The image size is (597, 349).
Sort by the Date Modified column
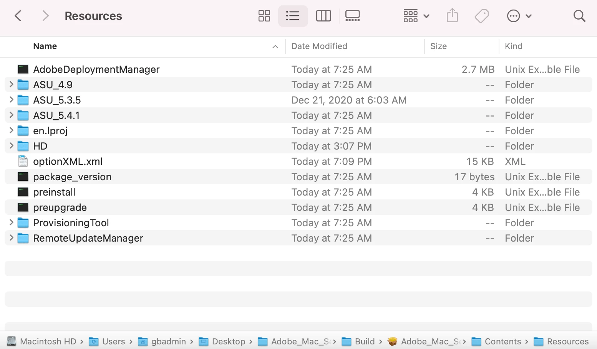click(x=319, y=46)
